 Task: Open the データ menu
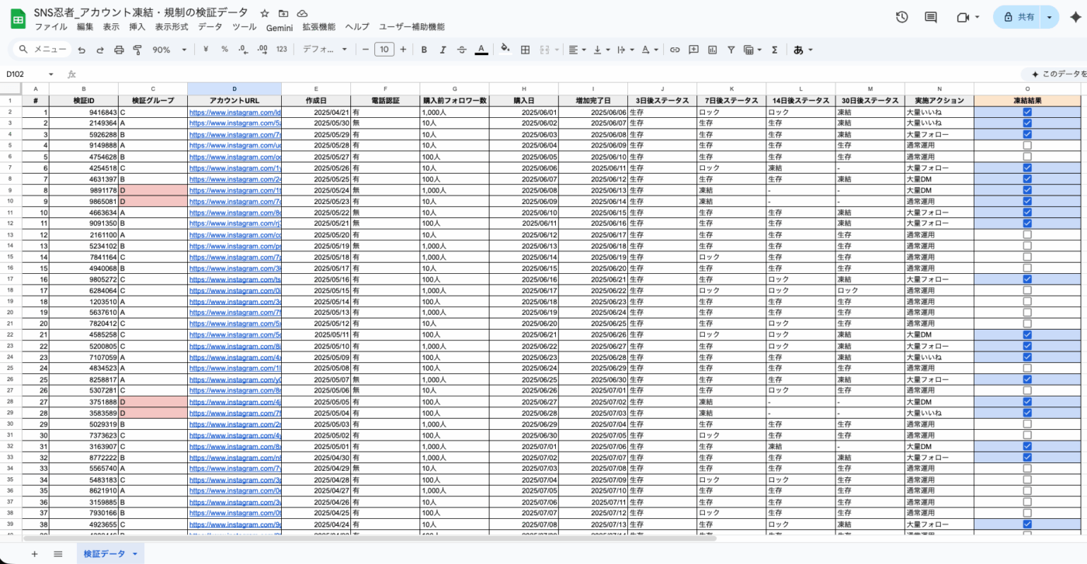pyautogui.click(x=210, y=26)
